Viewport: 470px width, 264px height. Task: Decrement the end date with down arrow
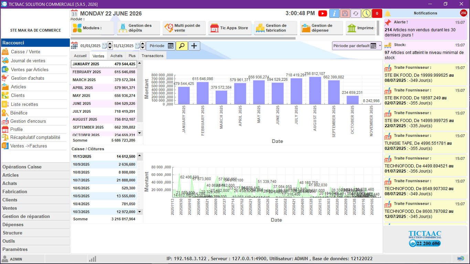coord(143,48)
